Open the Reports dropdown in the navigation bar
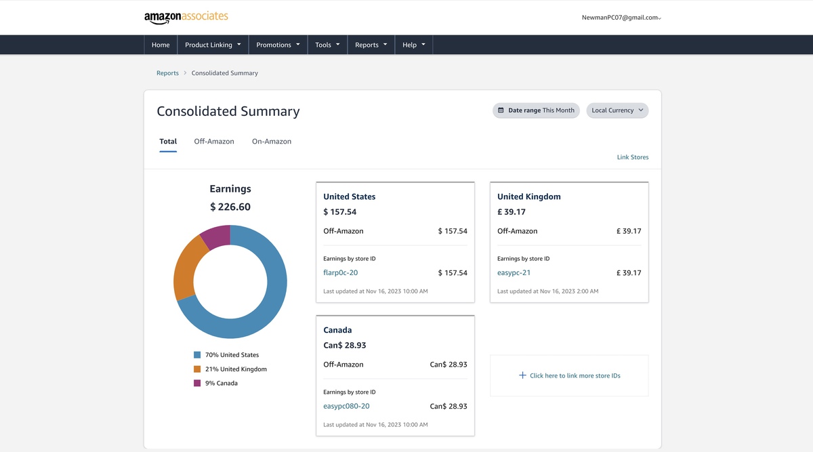This screenshot has width=813, height=452. [371, 45]
